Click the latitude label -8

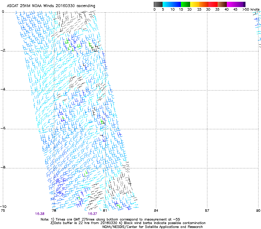click(3, 167)
